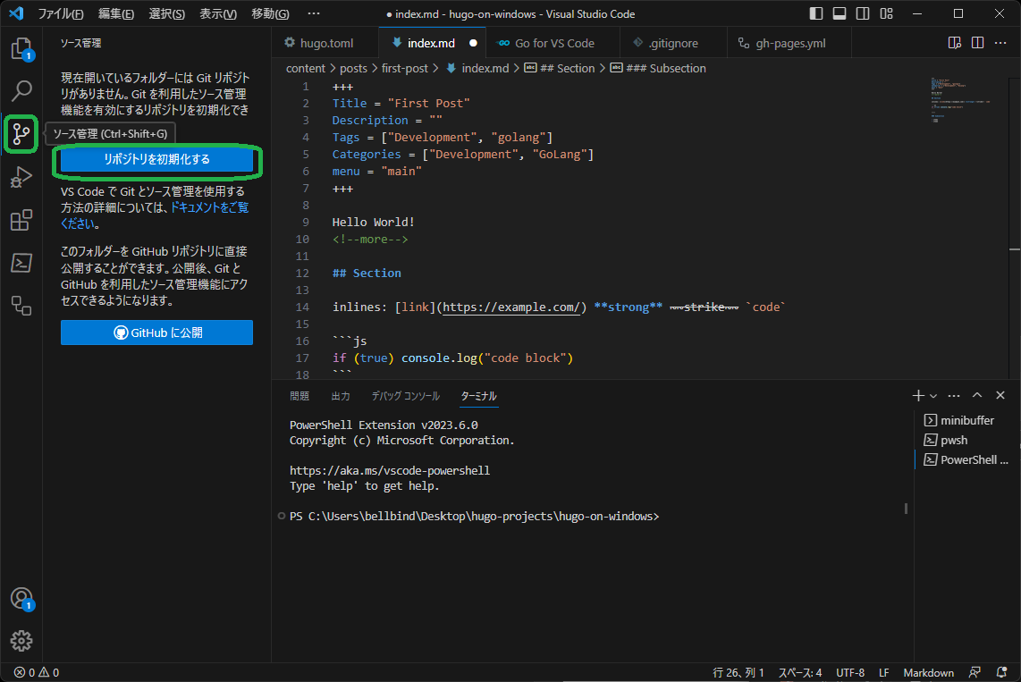This screenshot has width=1021, height=682.
Task: Open terminal panel More Actions ellipsis
Action: [x=954, y=396]
